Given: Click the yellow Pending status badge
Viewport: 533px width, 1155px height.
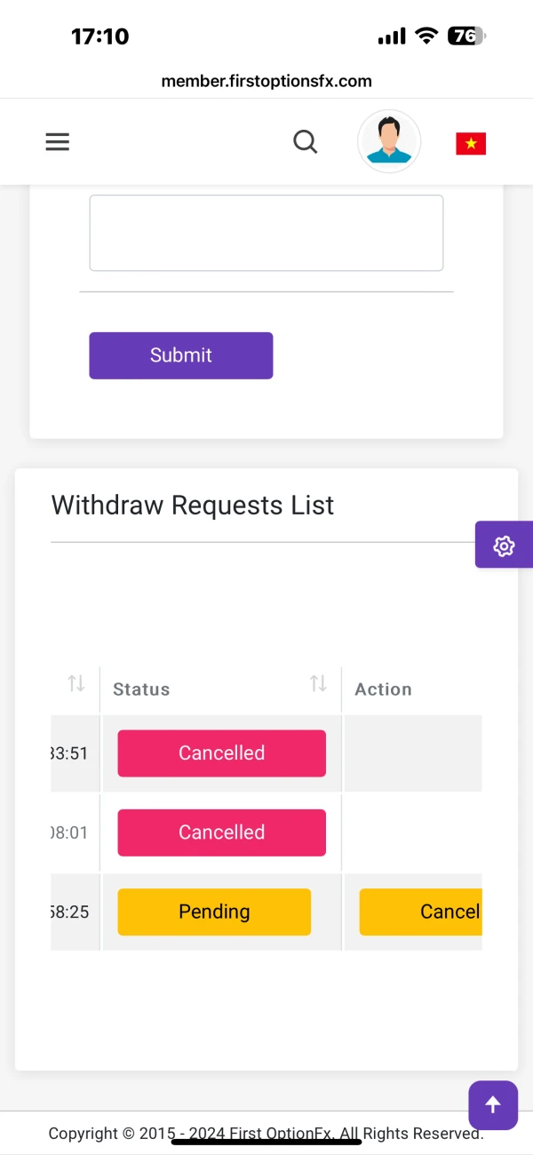Looking at the screenshot, I should 214,912.
